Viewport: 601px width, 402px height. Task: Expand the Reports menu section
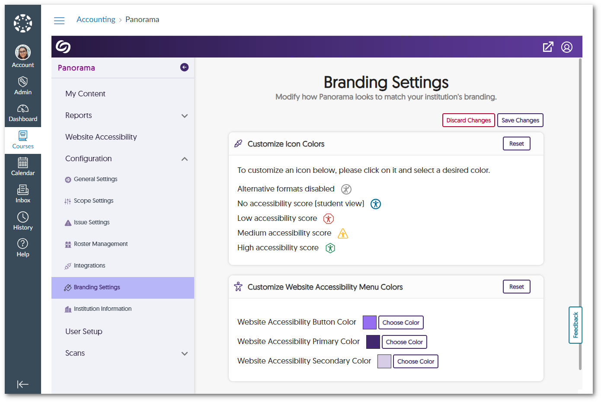pos(185,116)
